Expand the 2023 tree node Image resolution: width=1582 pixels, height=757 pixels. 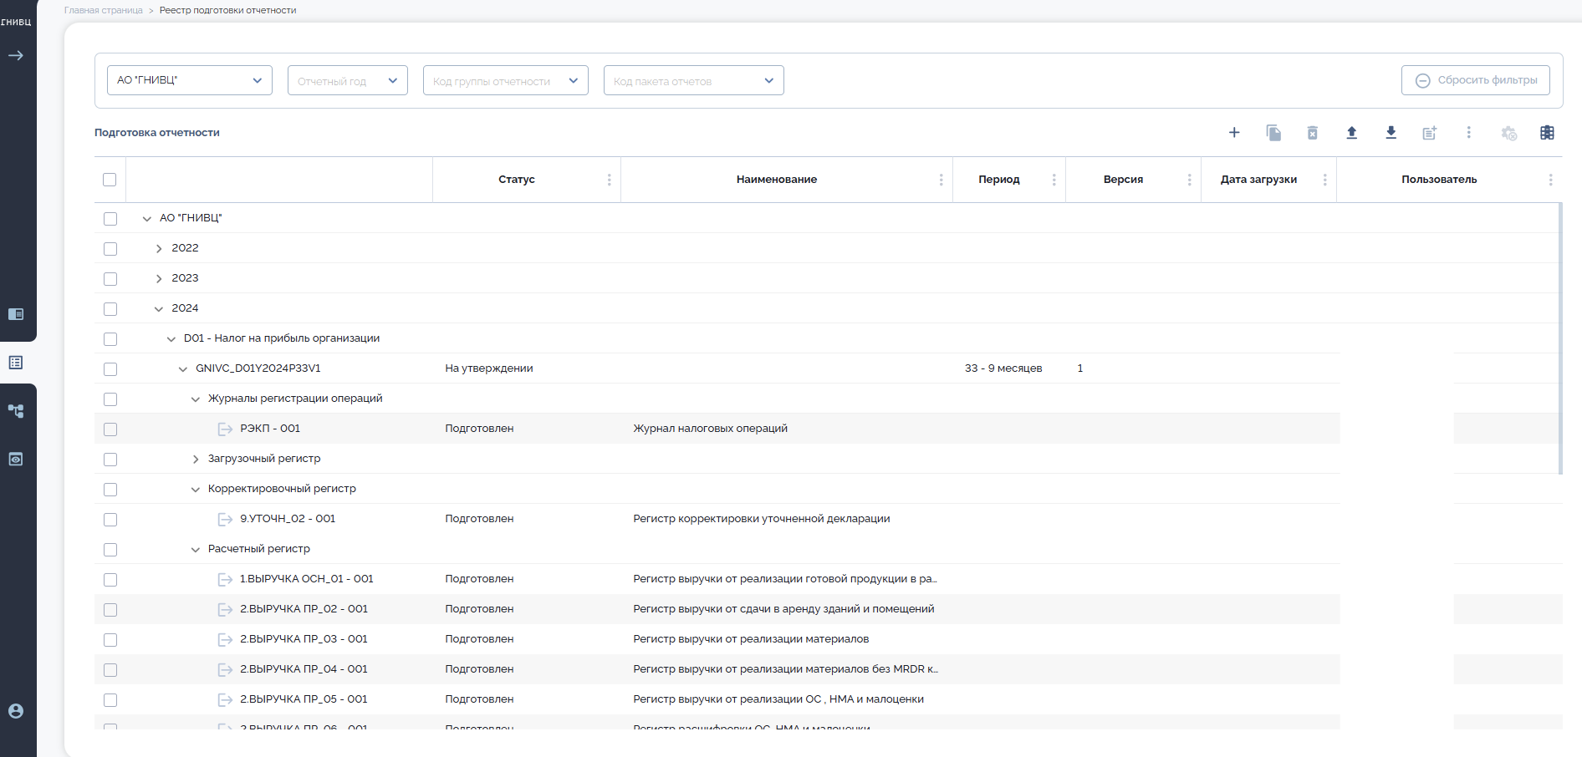point(159,279)
